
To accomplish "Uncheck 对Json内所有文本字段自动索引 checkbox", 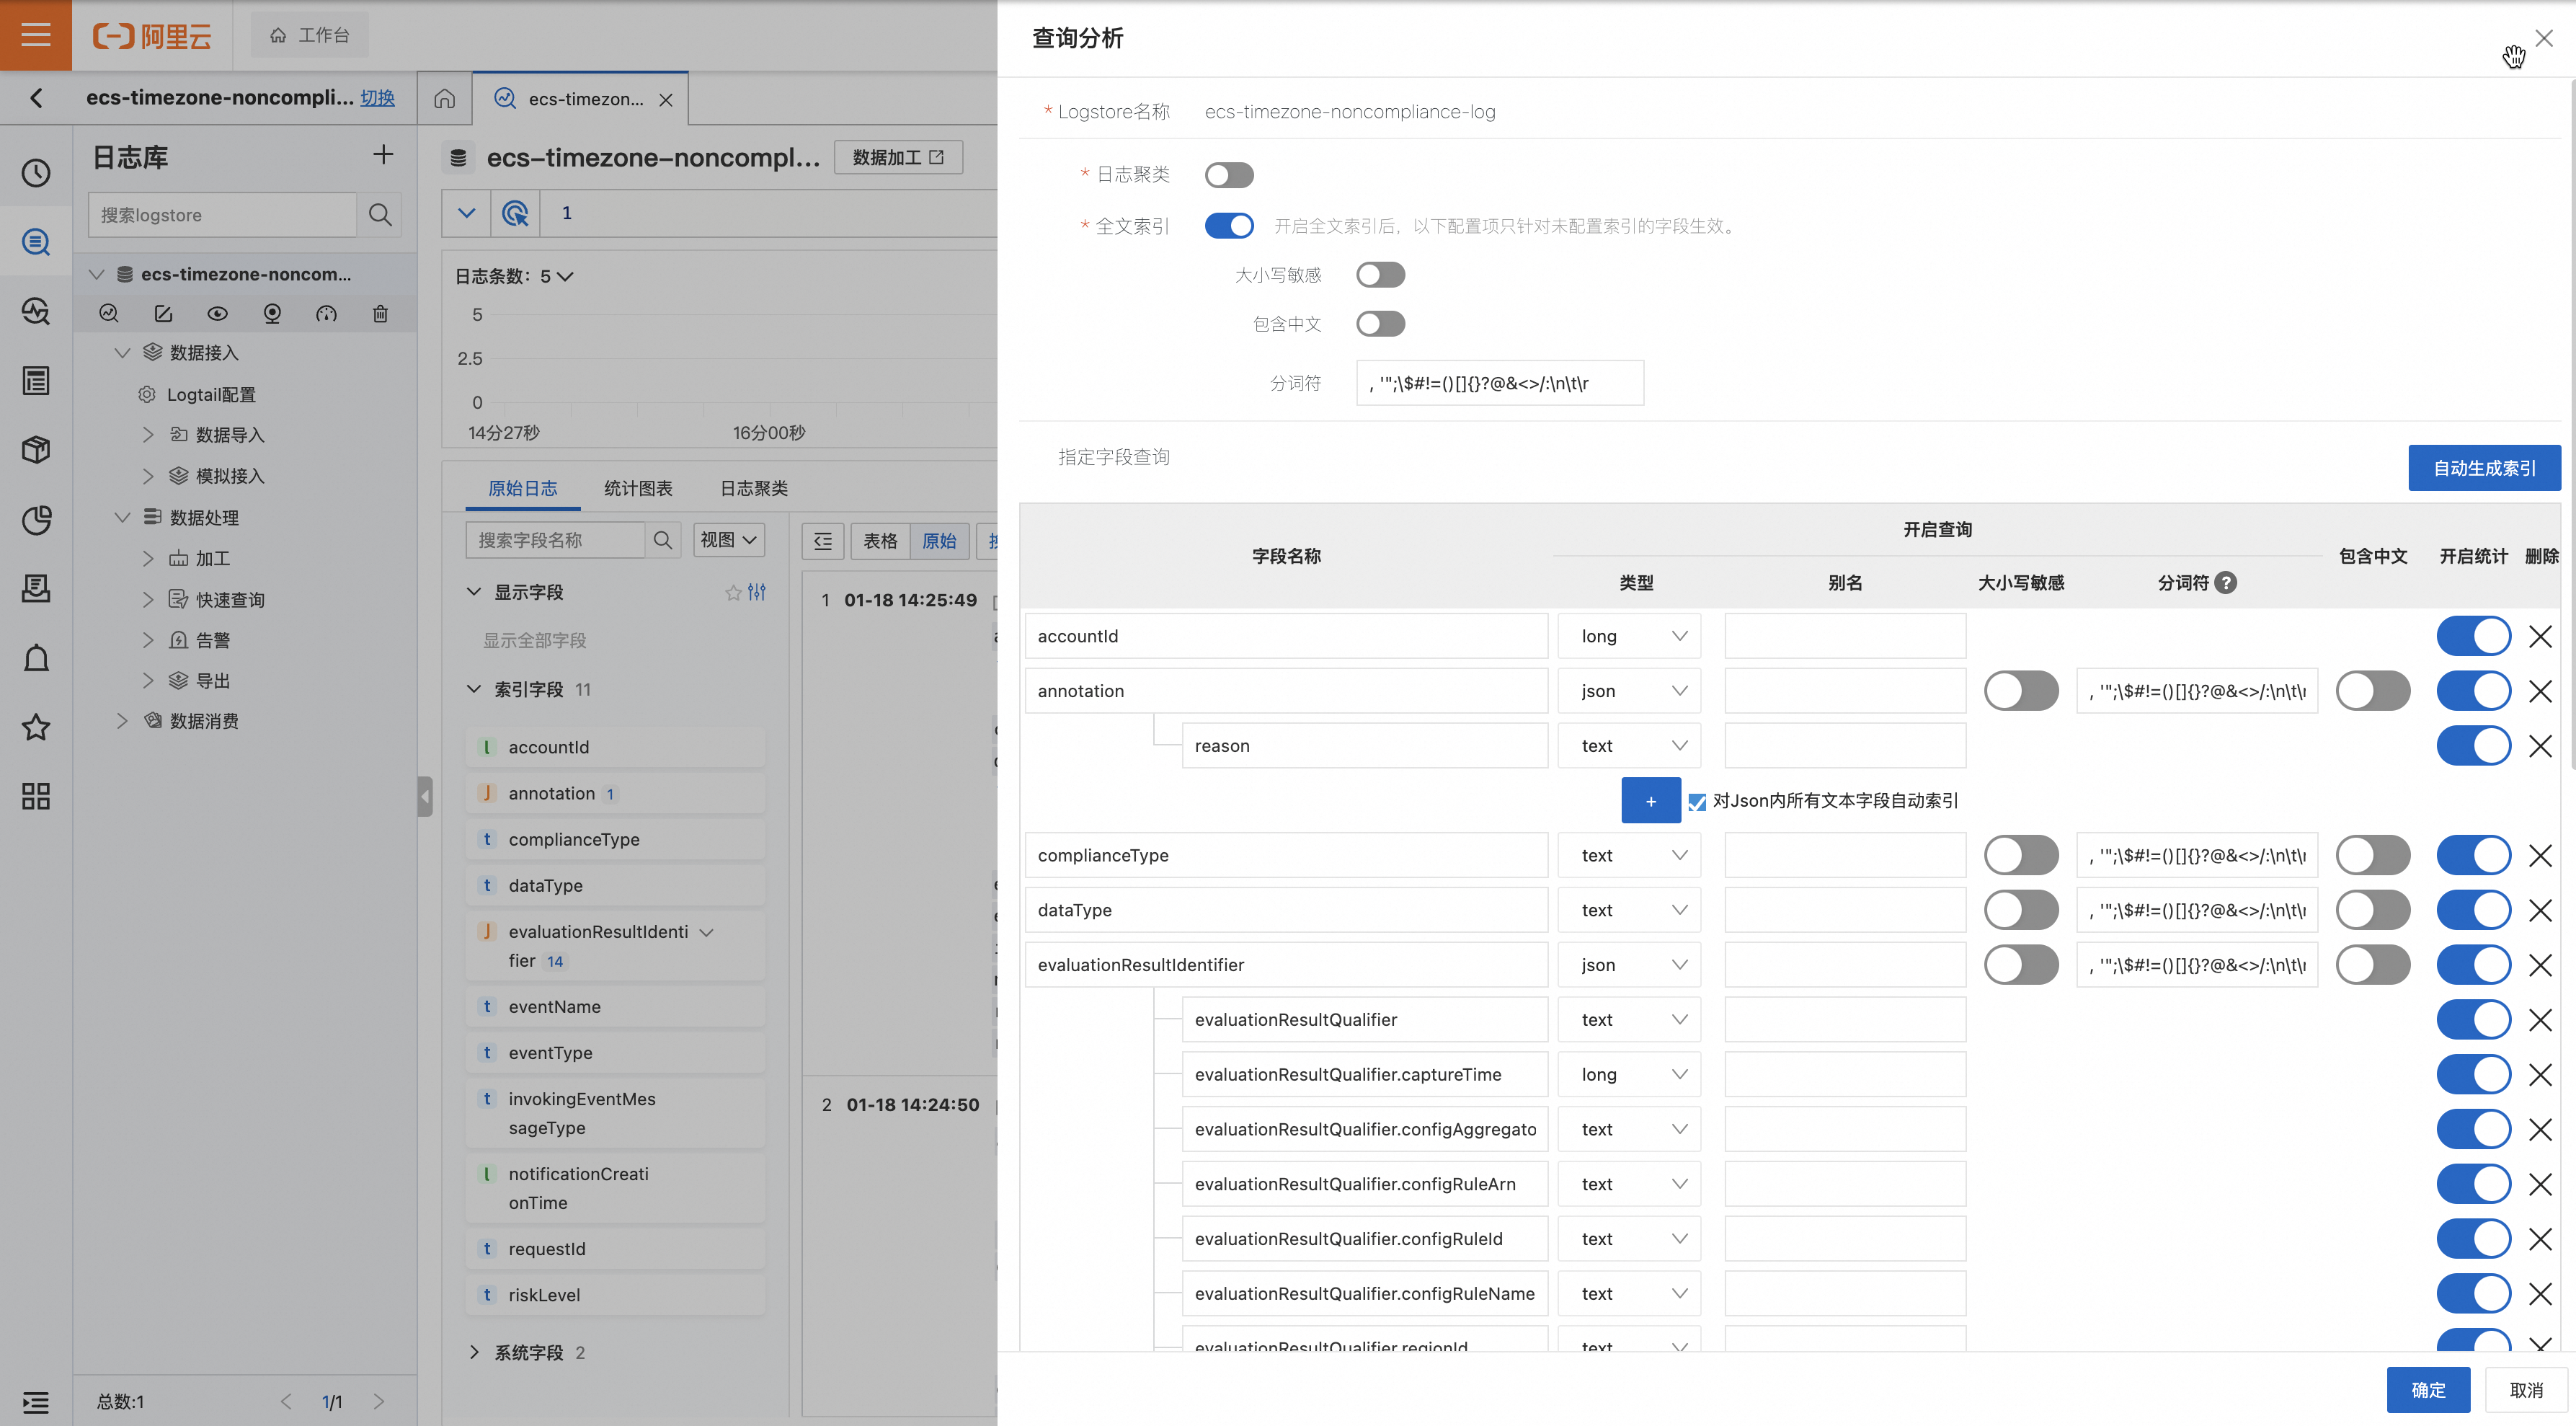I will [x=1697, y=802].
